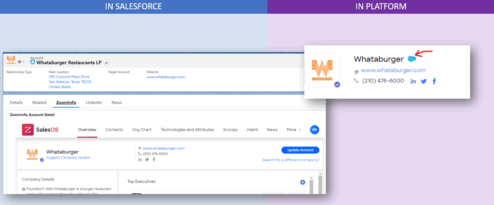
Task: Open the News tab next to LinkedIn
Action: [x=117, y=103]
